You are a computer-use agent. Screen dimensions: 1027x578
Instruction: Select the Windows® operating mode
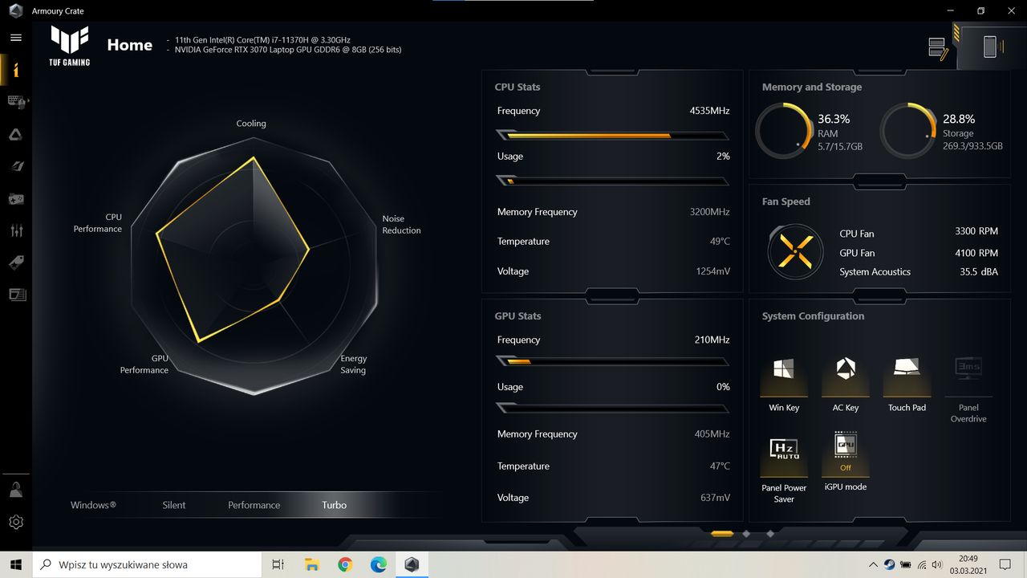coord(93,505)
